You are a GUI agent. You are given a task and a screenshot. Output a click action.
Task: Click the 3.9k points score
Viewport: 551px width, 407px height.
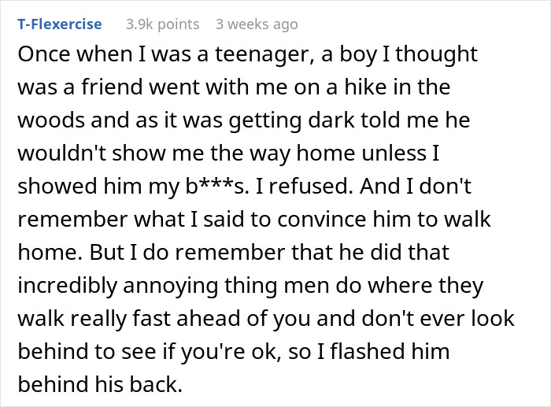pyautogui.click(x=162, y=24)
